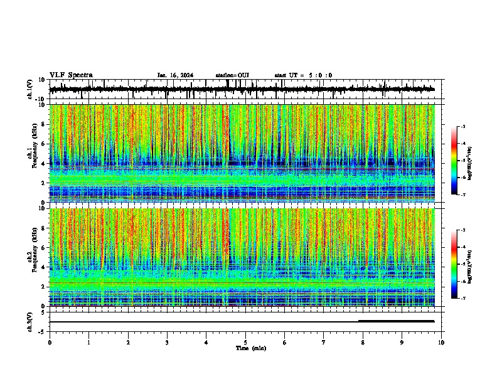Click time axis tick label "3"
Image resolution: width=497 pixels, height=384 pixels.
coord(167,343)
